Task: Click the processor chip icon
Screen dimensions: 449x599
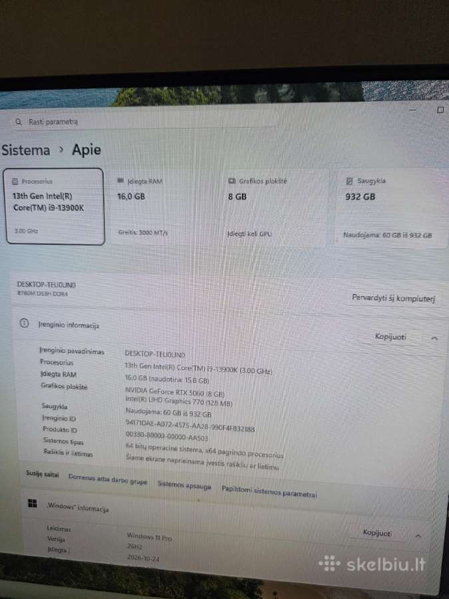Action: point(15,182)
